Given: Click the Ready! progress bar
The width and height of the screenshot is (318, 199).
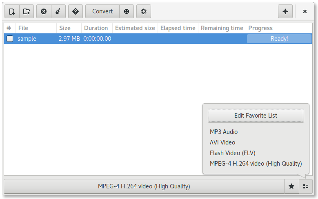Looking at the screenshot, I should coord(279,39).
